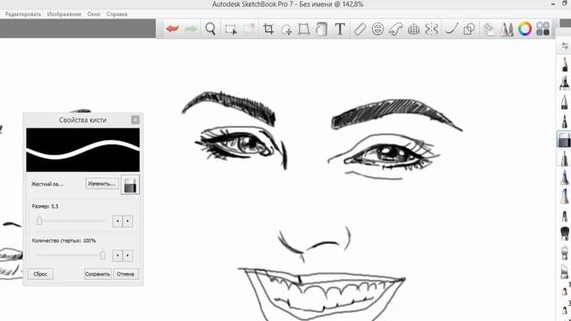Open the Copic library icon

[489, 29]
